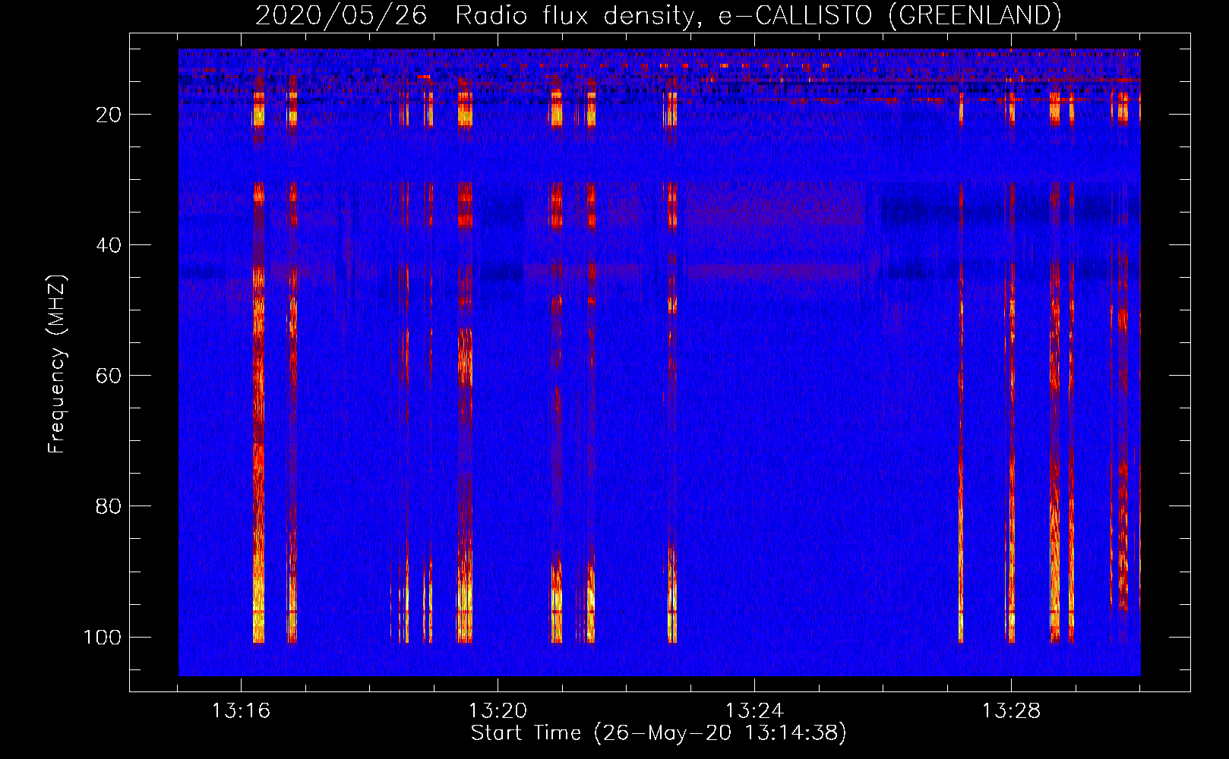Click the 13:24 time tick label

[754, 711]
